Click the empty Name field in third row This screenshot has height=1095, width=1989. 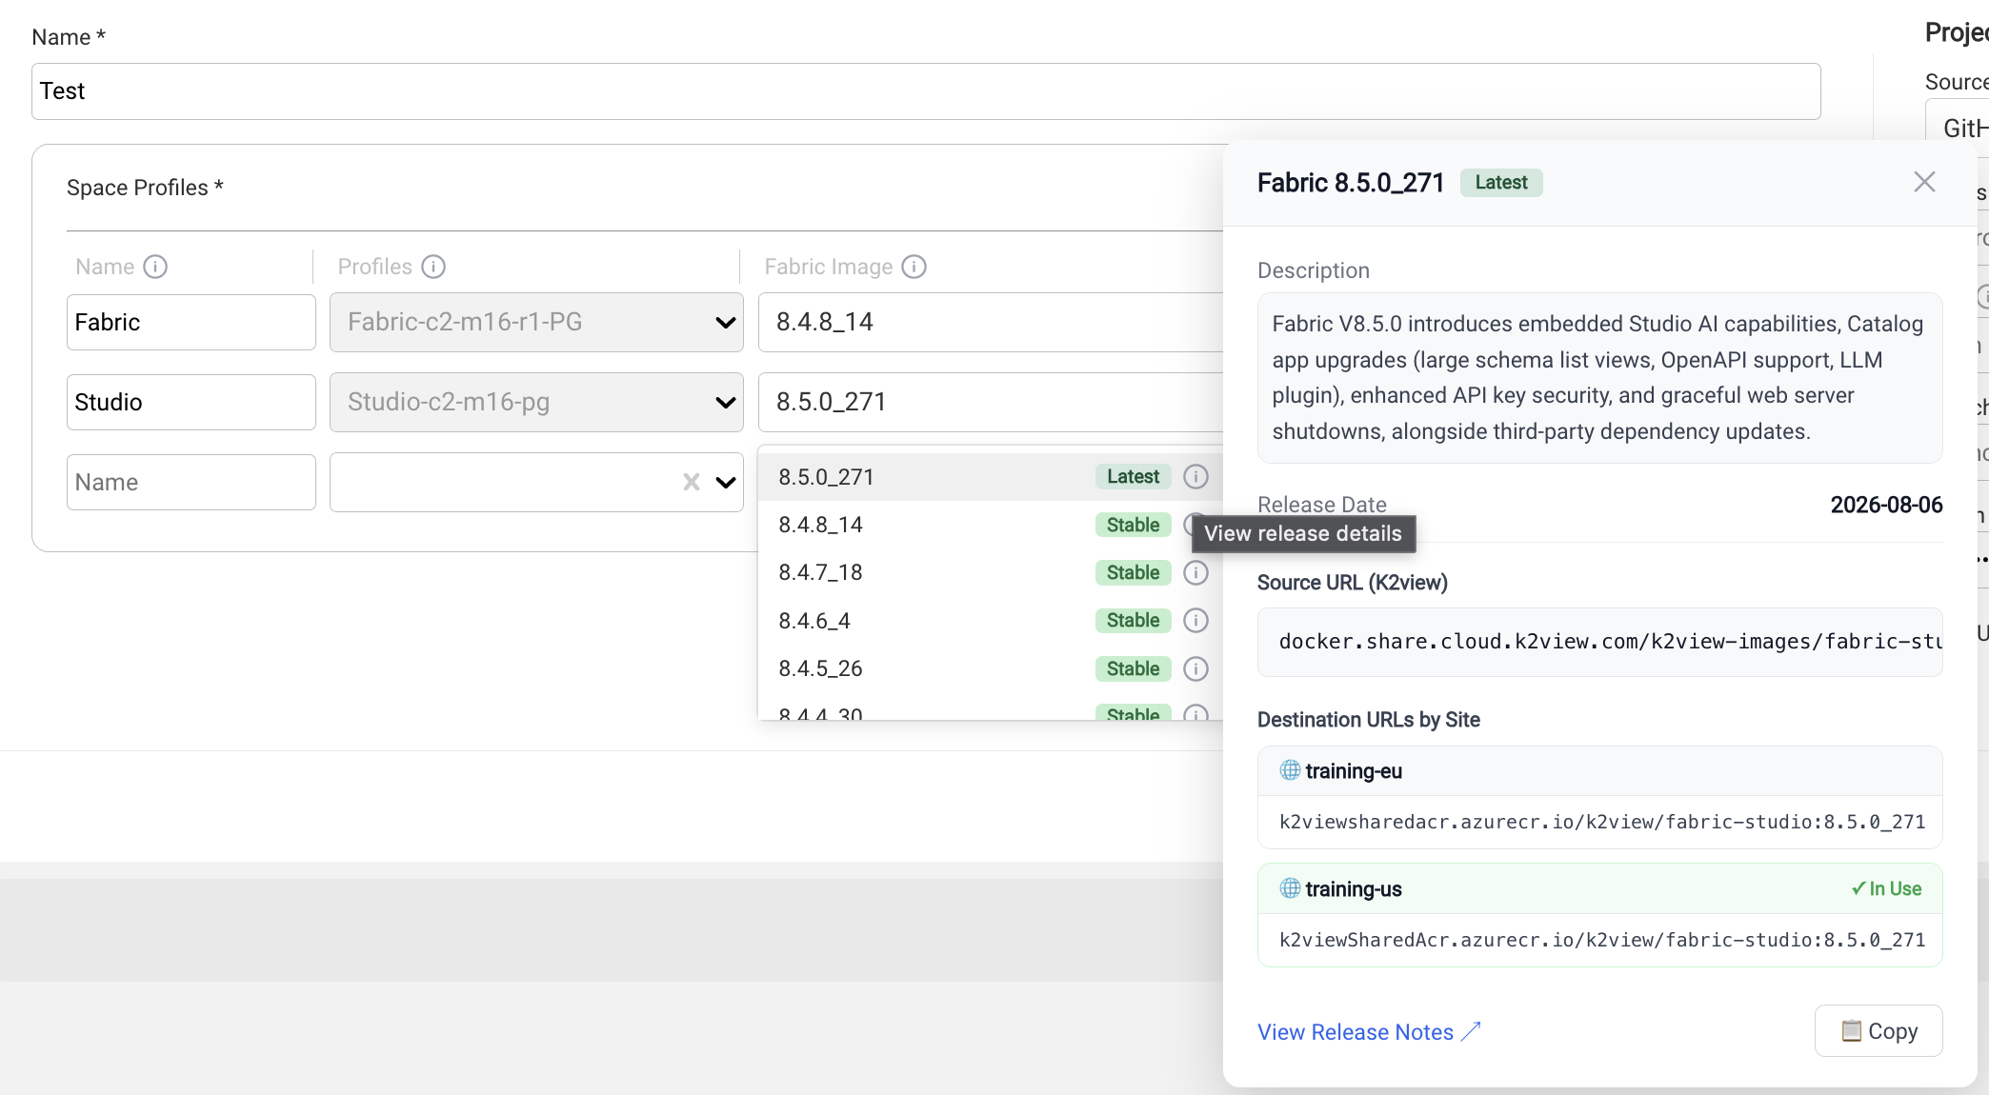tap(191, 482)
